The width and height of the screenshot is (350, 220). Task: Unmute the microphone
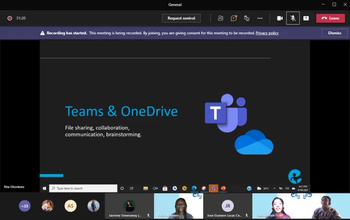(293, 19)
